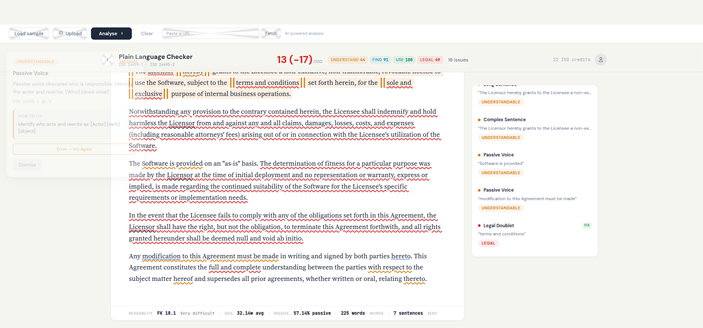Click the AI-powered analysis label
The image size is (703, 328).
click(304, 33)
